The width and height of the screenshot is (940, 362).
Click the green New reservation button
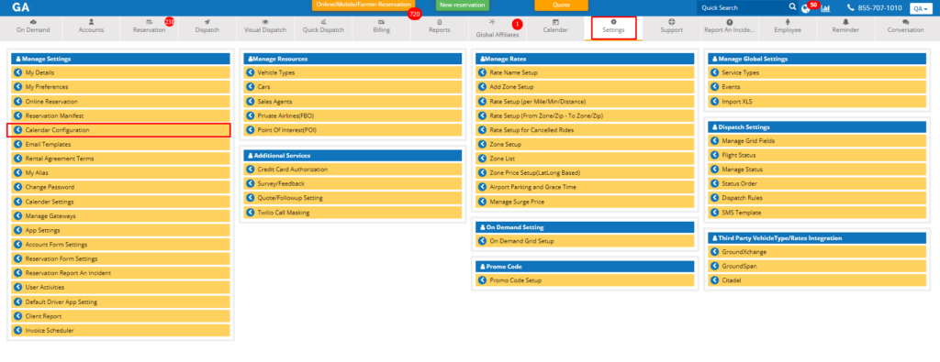463,5
